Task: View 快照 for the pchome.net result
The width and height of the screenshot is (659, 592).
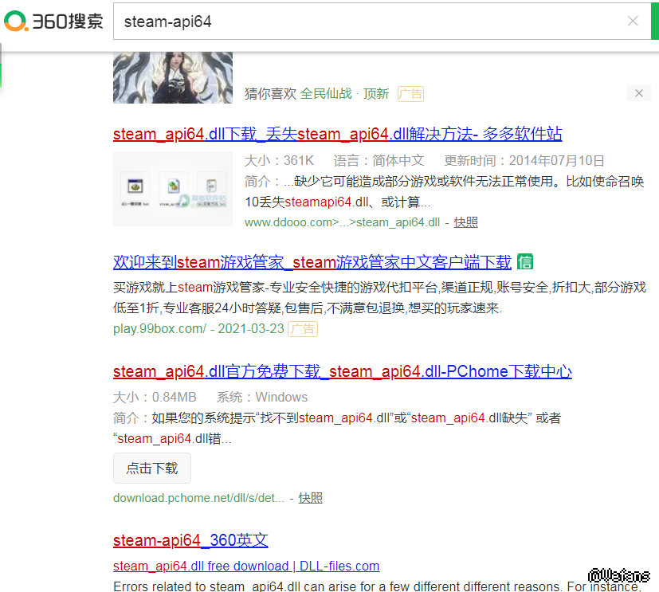Action: [x=311, y=498]
